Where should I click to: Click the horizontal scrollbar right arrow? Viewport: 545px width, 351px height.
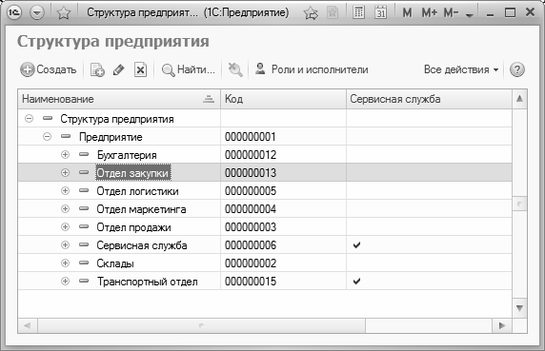click(x=501, y=325)
